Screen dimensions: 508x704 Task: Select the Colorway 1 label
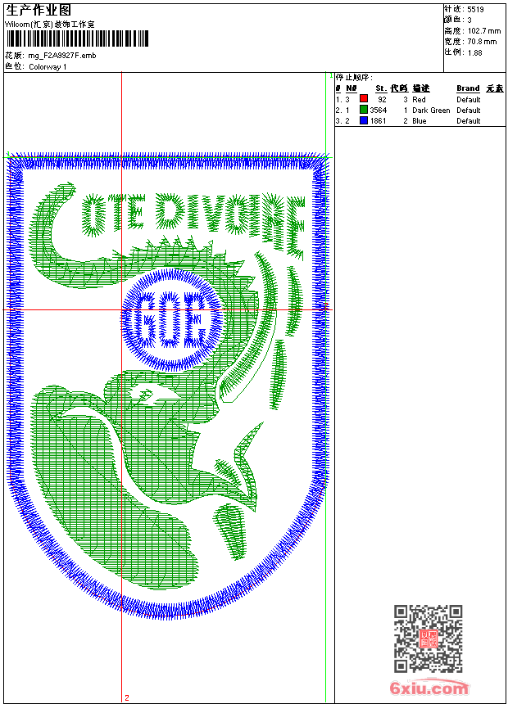[48, 67]
